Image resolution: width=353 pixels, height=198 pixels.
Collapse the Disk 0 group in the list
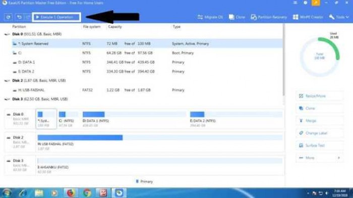pyautogui.click(x=7, y=34)
